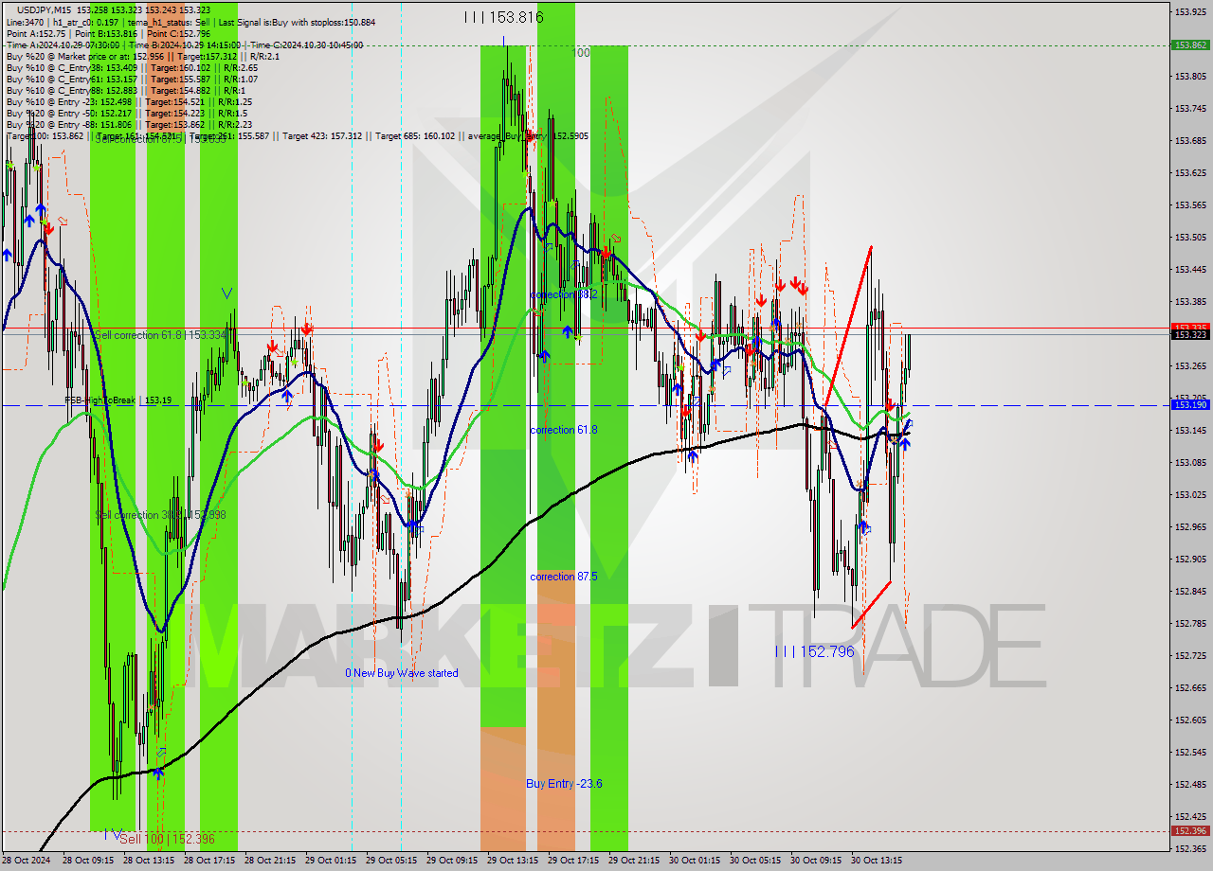Click the red 152.396 price tag
This screenshot has width=1213, height=871.
coord(1190,831)
